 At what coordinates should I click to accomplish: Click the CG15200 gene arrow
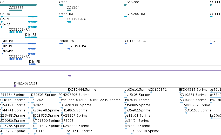pyautogui.click(x=126, y=5)
